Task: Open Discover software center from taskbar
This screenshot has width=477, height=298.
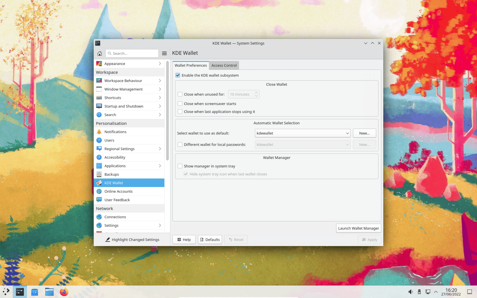Action: (x=35, y=292)
